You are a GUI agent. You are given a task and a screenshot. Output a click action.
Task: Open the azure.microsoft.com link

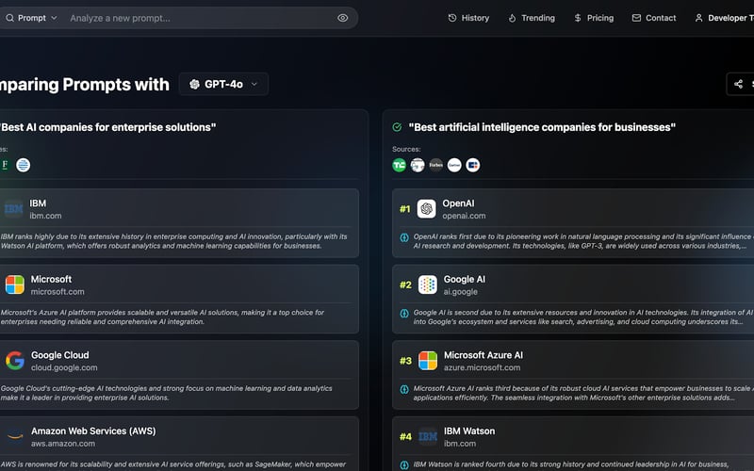pyautogui.click(x=482, y=367)
